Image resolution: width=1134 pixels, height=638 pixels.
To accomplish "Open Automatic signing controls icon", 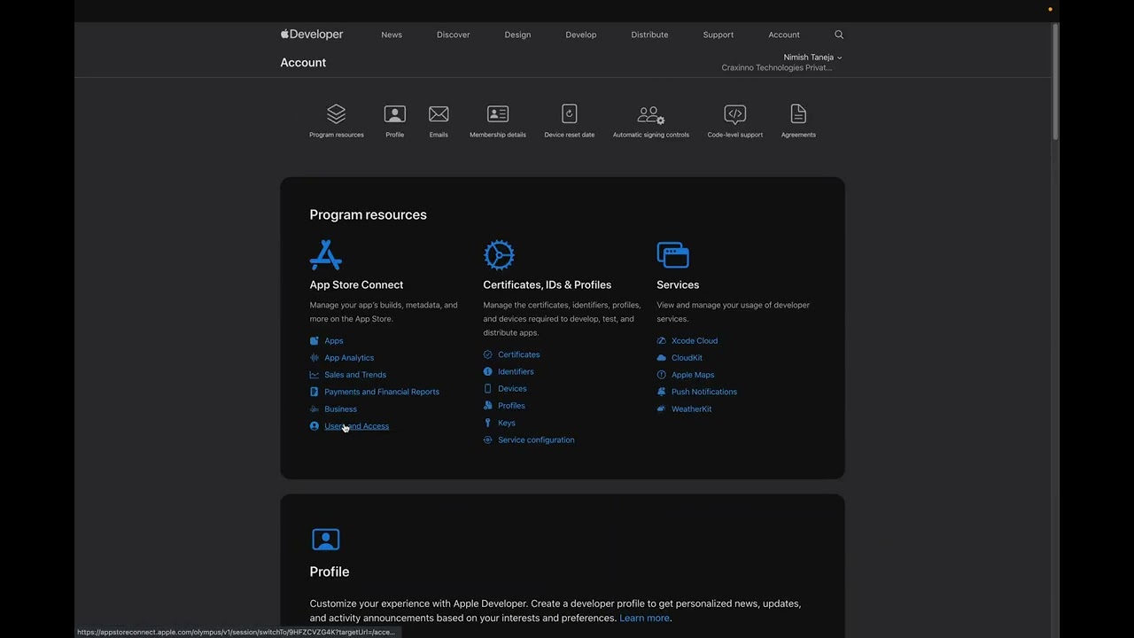I will coord(651,114).
